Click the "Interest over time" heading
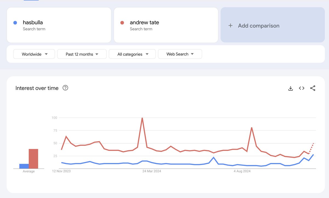 point(37,88)
